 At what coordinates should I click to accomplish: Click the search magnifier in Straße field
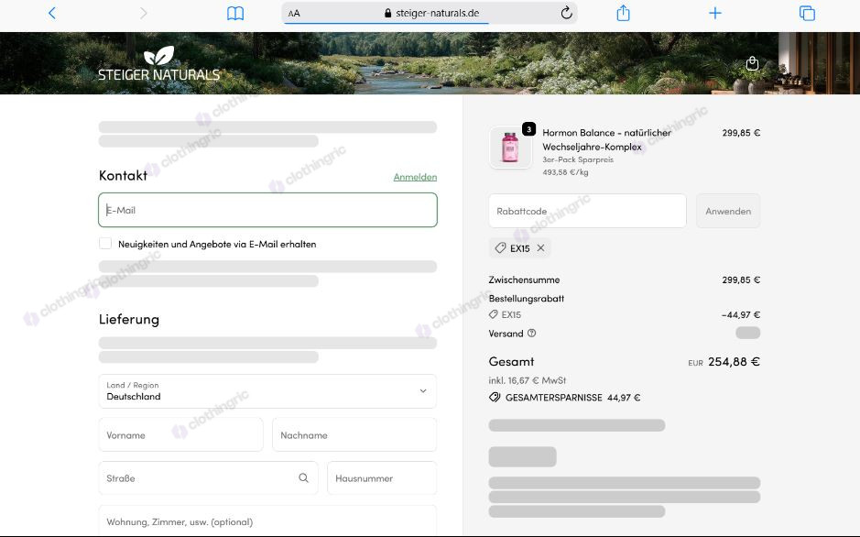(x=303, y=477)
